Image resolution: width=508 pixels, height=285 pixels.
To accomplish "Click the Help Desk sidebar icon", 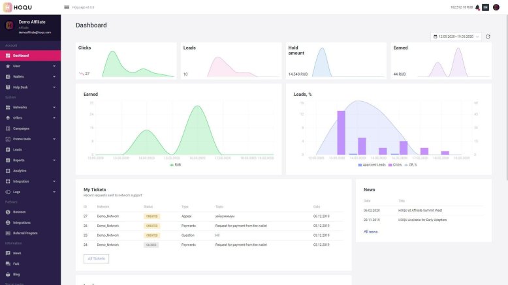I will (x=8, y=87).
